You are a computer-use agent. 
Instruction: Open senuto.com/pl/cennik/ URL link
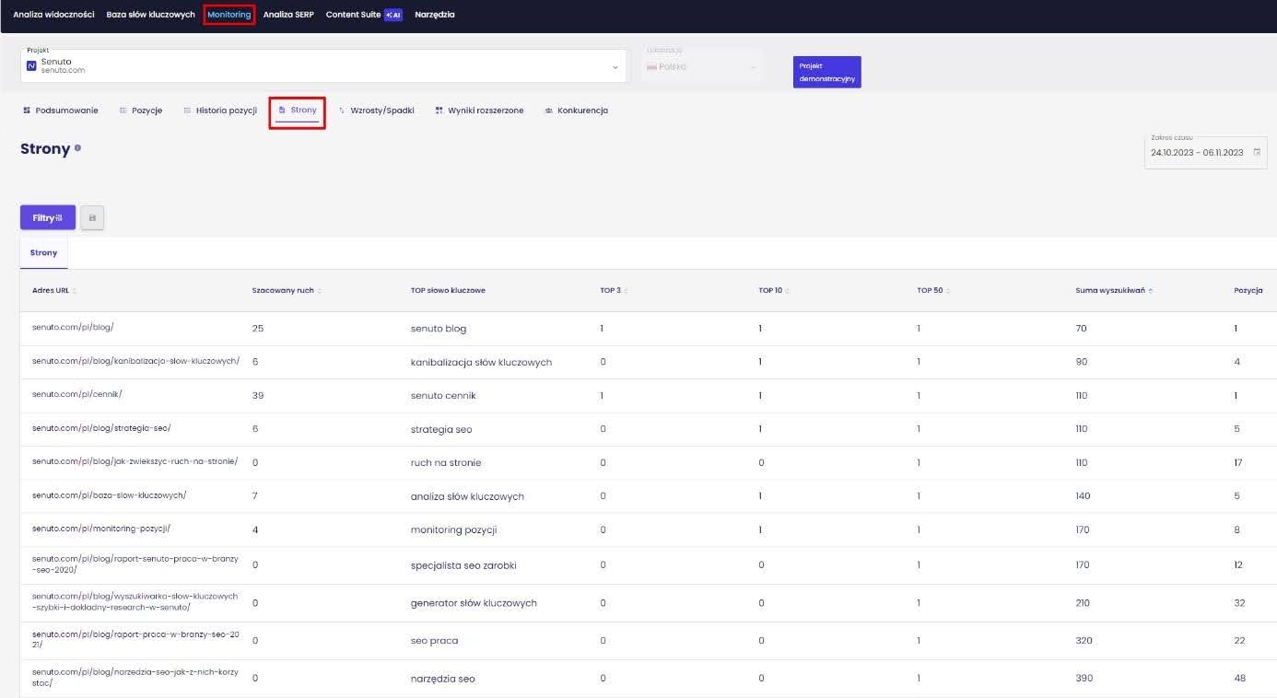click(x=77, y=394)
